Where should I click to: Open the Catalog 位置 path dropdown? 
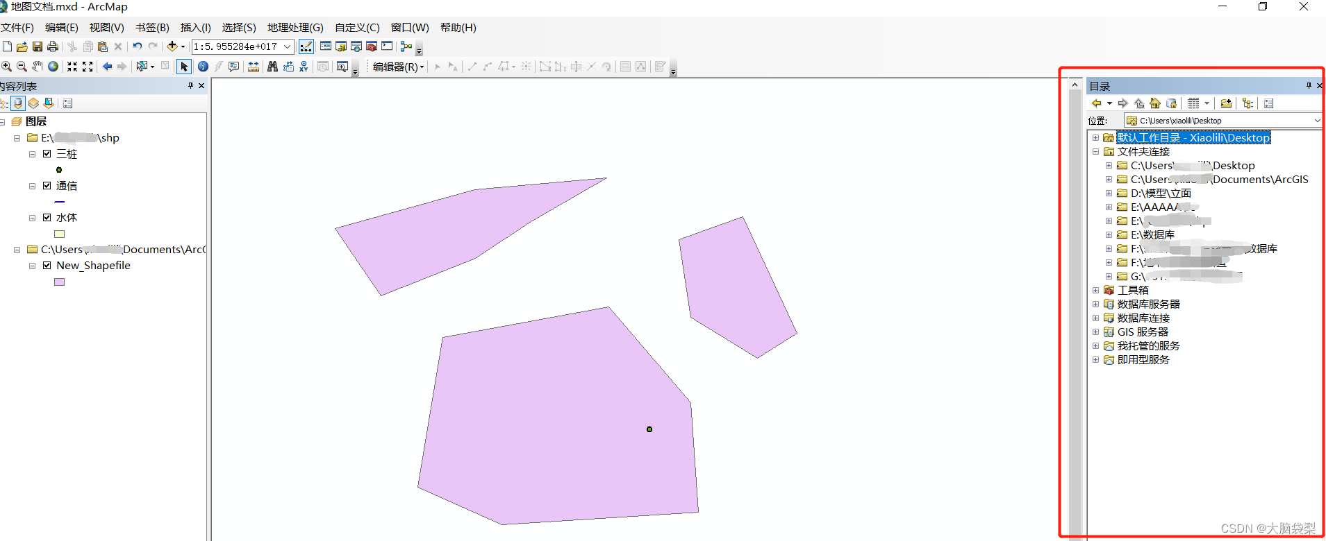click(1316, 121)
